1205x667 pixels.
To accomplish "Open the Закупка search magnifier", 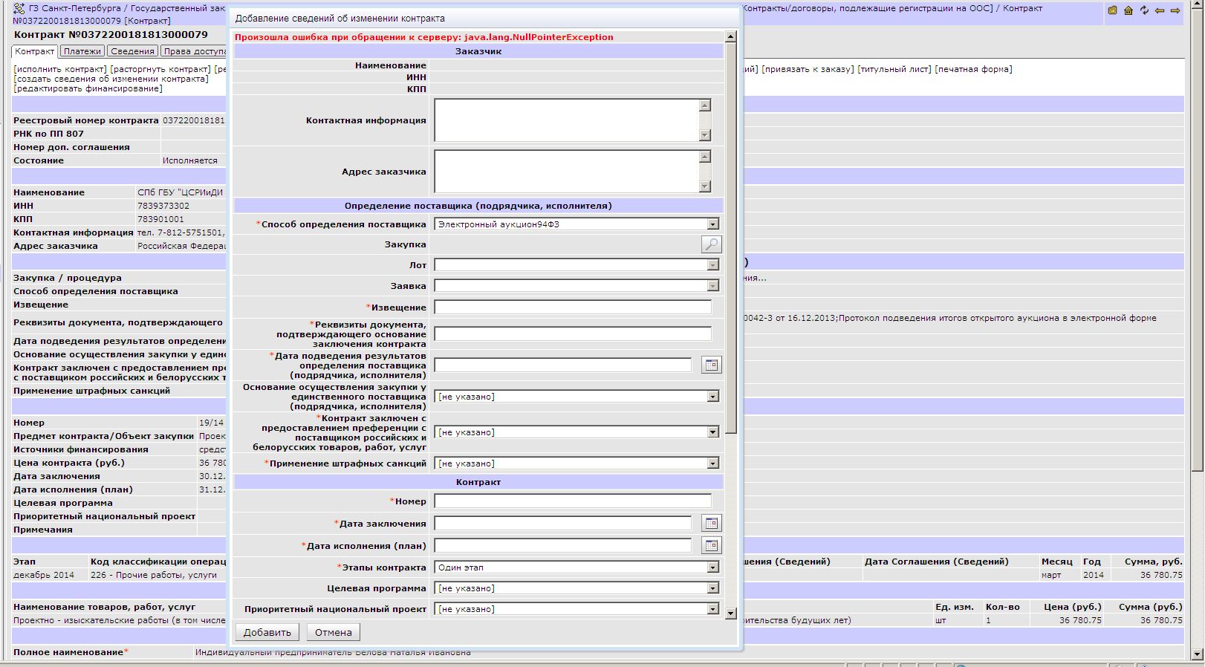I will pyautogui.click(x=712, y=244).
